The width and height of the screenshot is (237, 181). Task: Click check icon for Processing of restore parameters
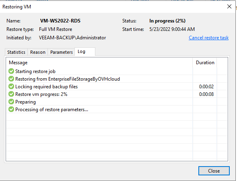click(11, 110)
